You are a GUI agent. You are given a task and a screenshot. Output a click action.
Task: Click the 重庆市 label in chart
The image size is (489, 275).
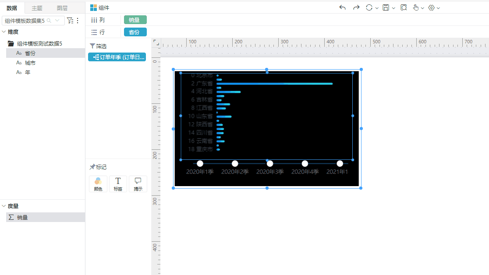[x=201, y=149]
